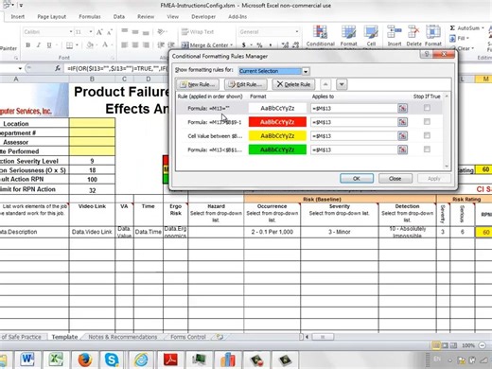Click range selector icon for yellow rule
Image resolution: width=492 pixels, height=369 pixels.
click(x=402, y=136)
